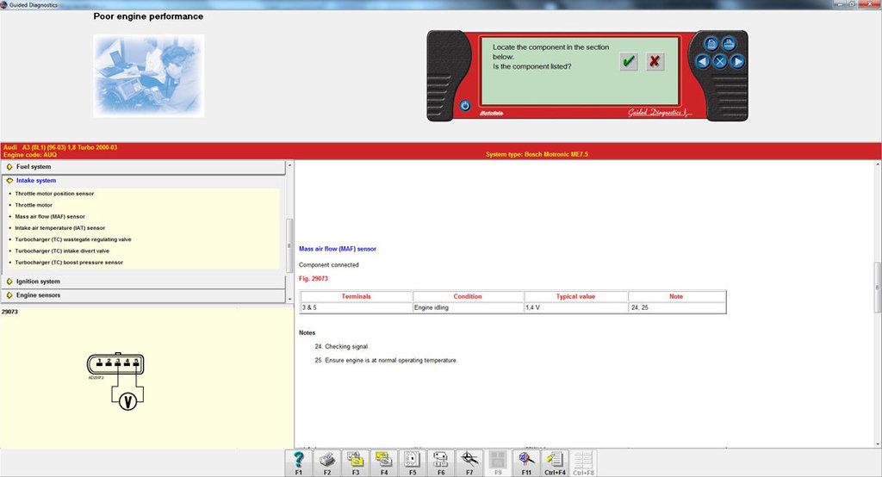Collapse the Intake system section

(x=36, y=181)
